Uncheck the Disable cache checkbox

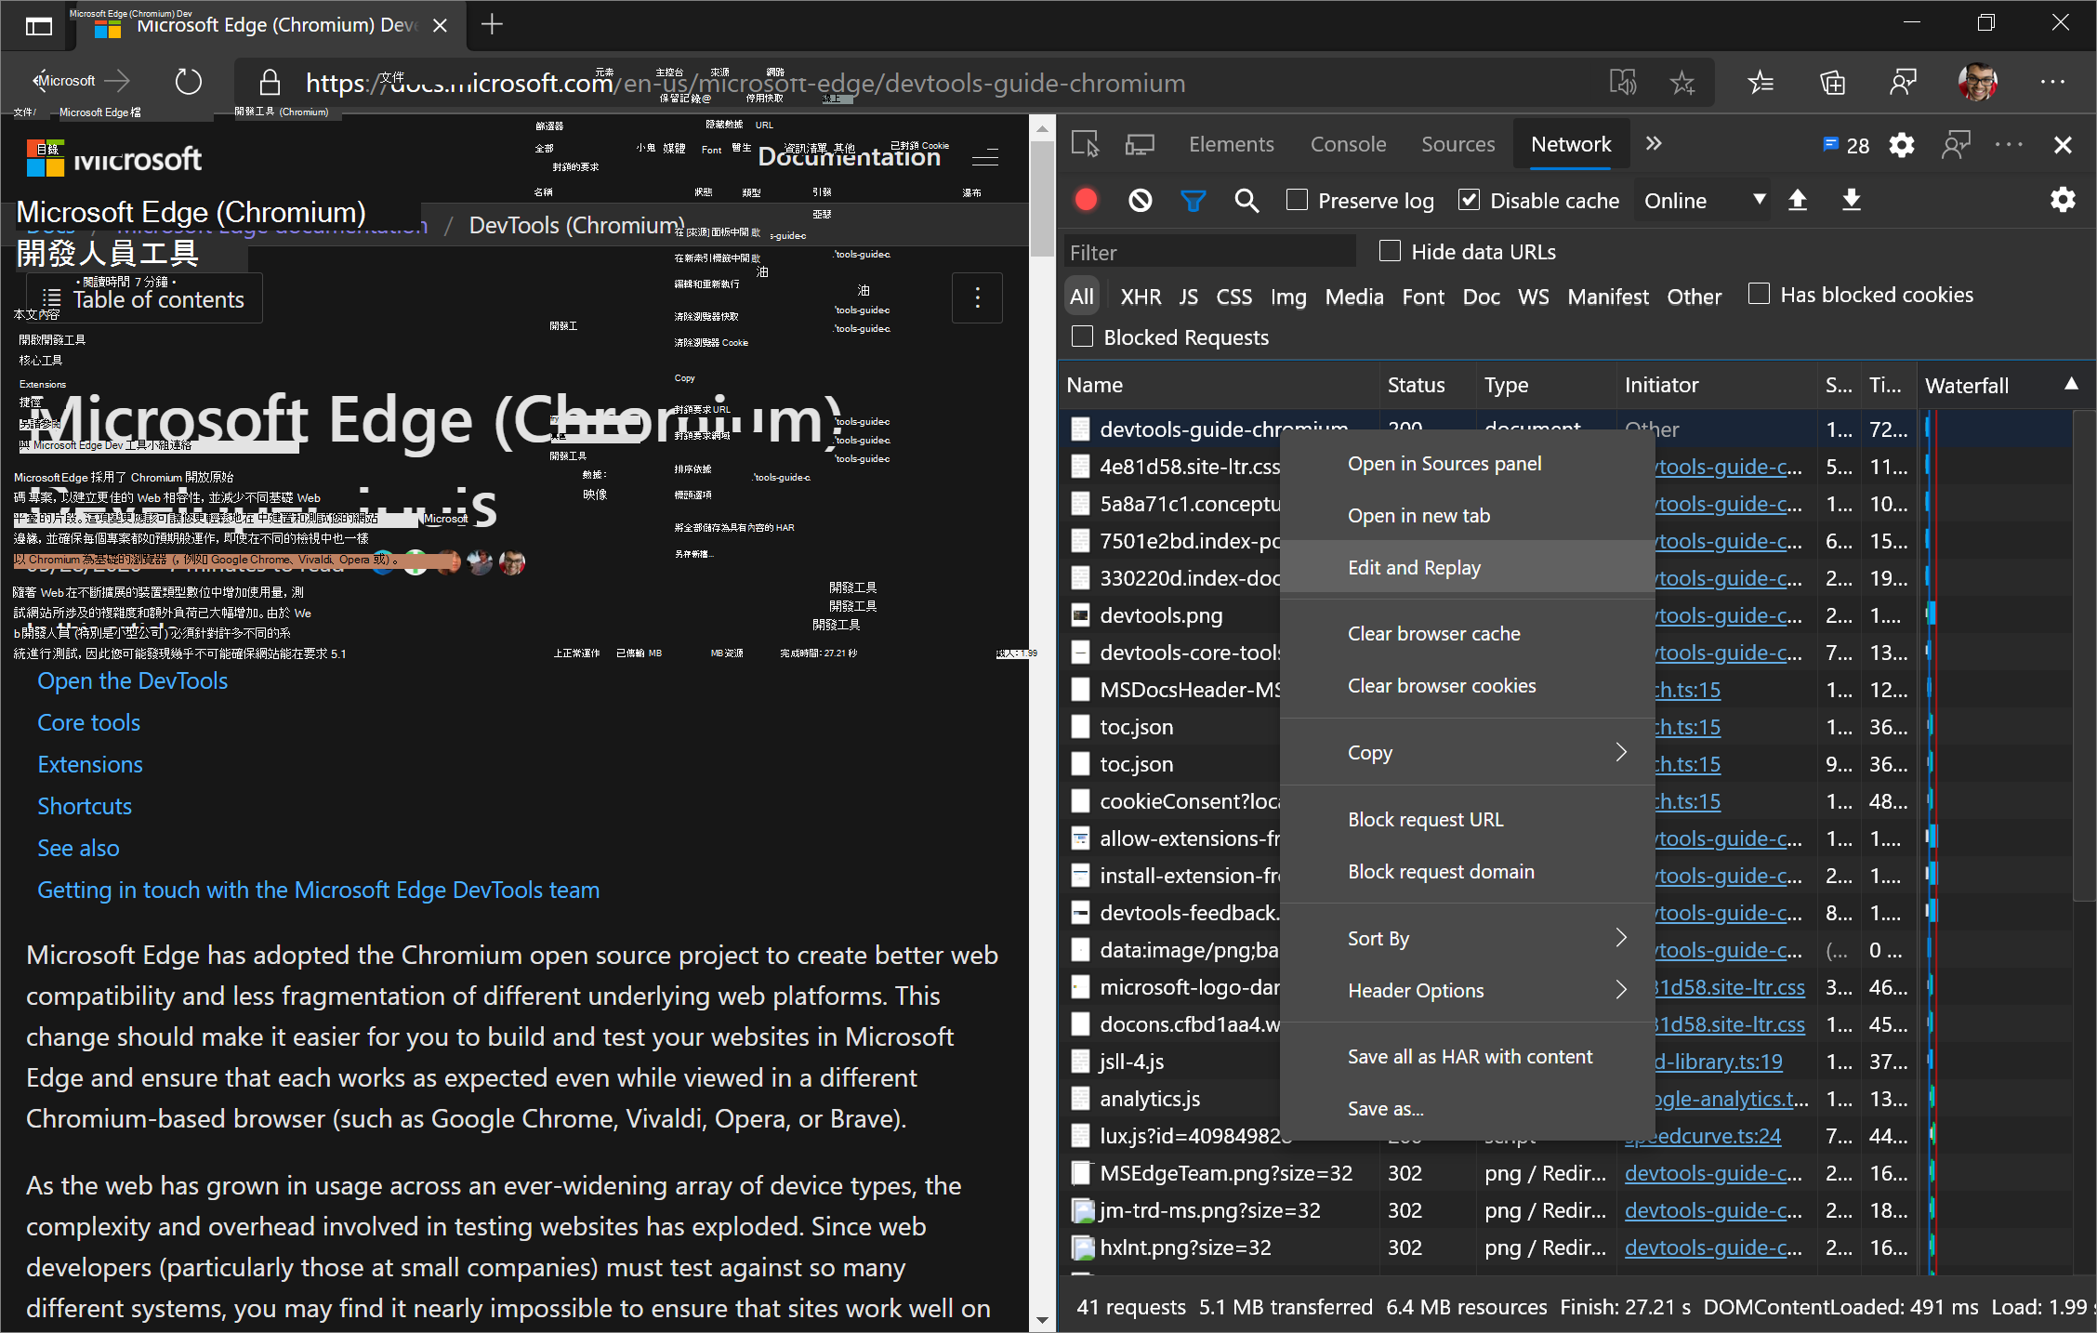[1469, 200]
